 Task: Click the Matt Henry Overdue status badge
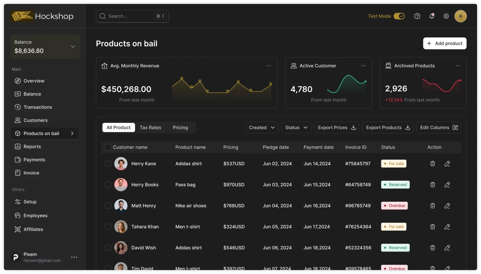(394, 206)
